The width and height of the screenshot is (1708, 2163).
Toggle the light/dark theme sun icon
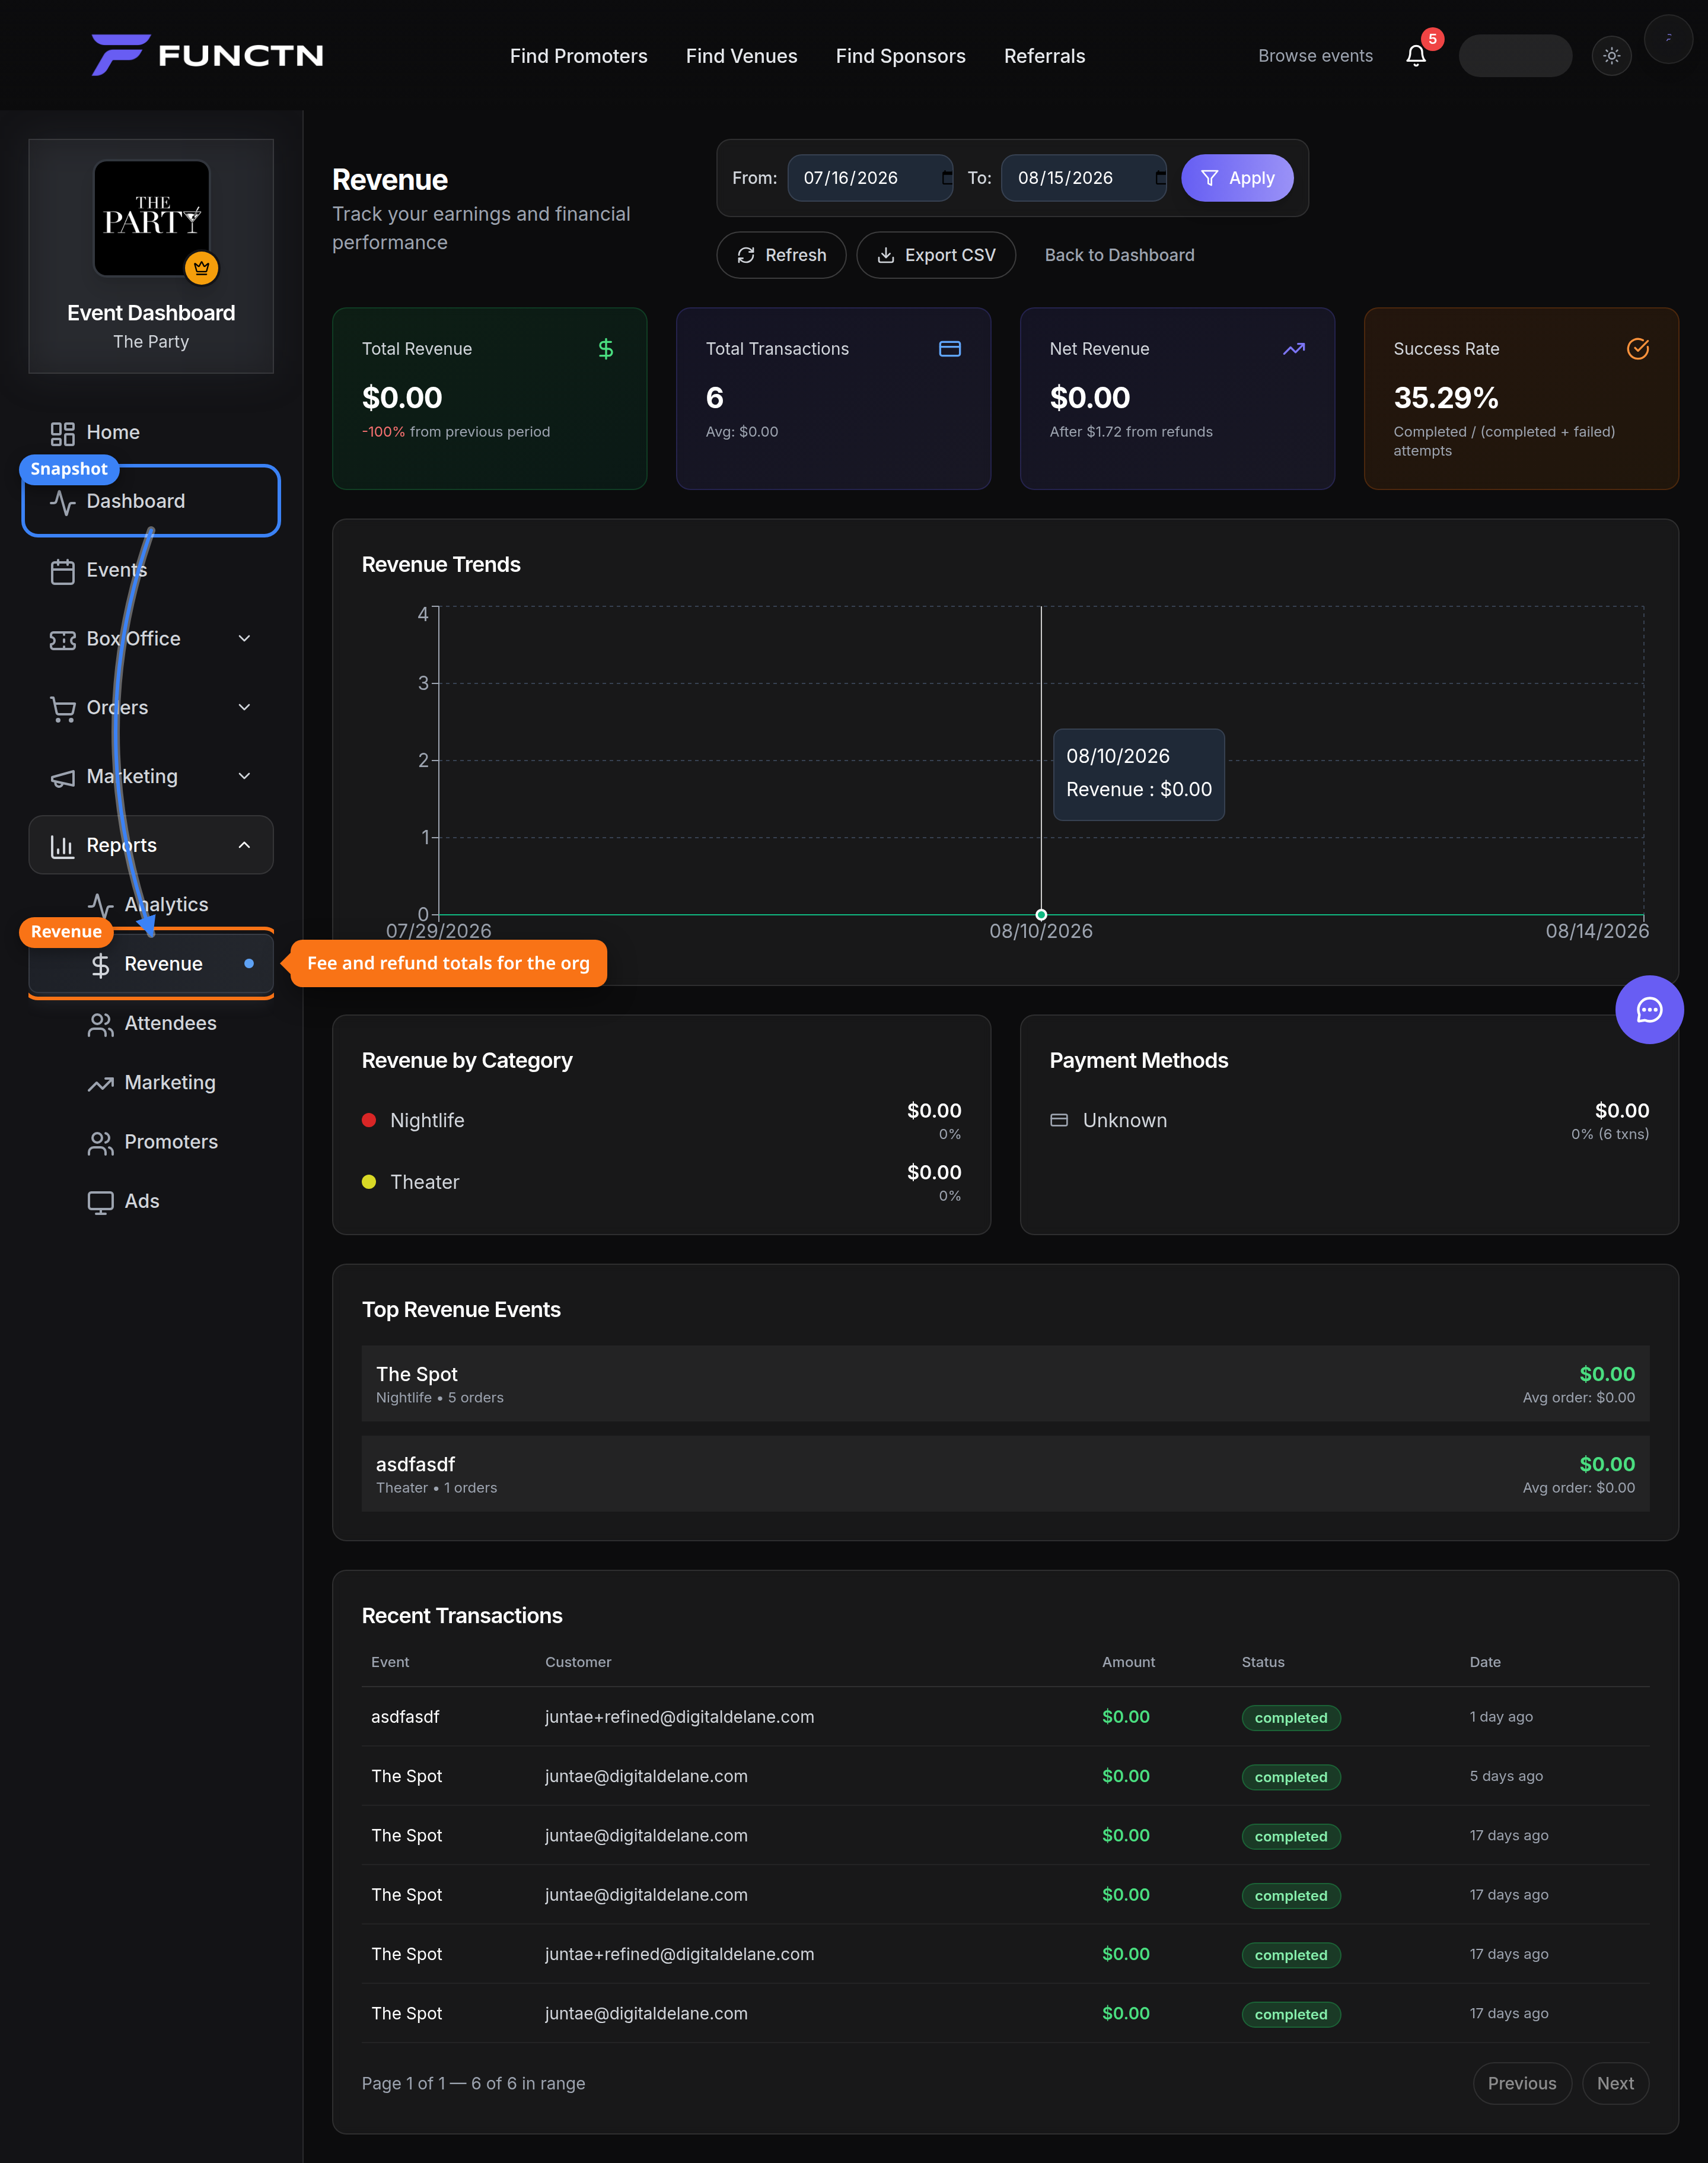pyautogui.click(x=1611, y=56)
